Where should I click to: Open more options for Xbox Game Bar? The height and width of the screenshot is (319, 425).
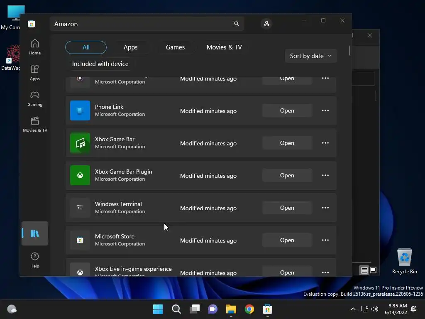pos(325,143)
